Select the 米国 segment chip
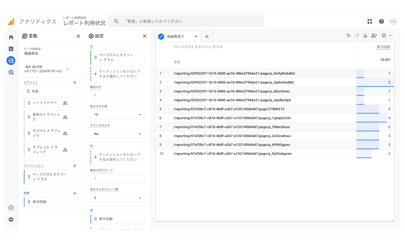The image size is (405, 243). [51, 91]
